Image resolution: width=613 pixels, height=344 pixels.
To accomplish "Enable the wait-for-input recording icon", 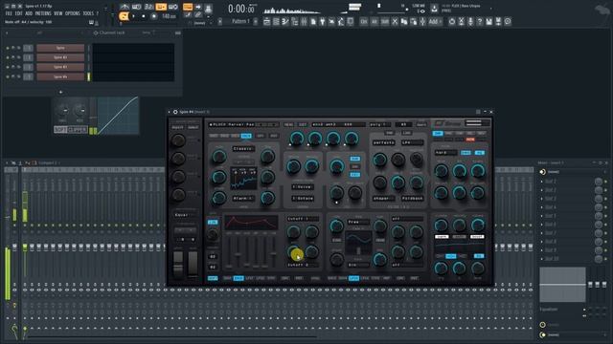I will [136, 7].
